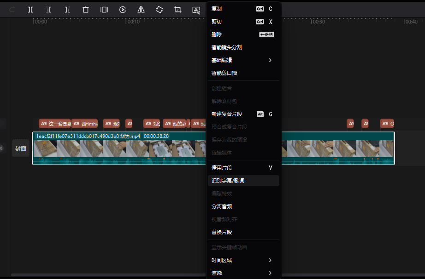Select subtitle clip 他的那
Viewport: 425px width, 279px height.
174,124
